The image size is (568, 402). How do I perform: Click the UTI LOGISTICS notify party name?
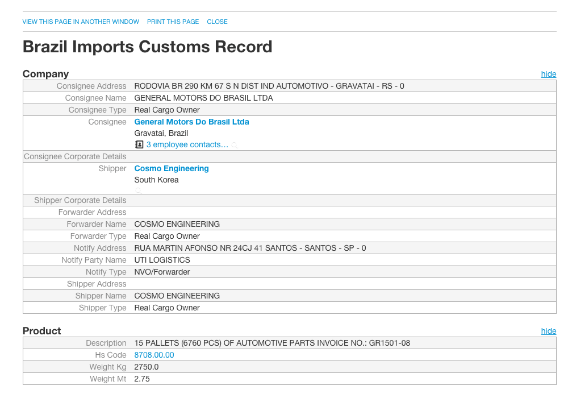click(x=162, y=260)
